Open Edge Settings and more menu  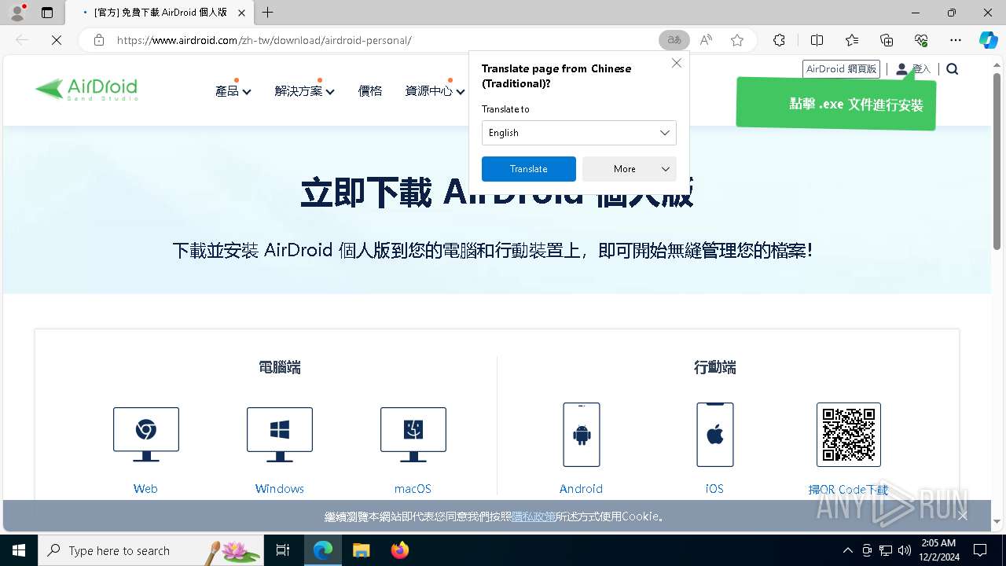[956, 40]
